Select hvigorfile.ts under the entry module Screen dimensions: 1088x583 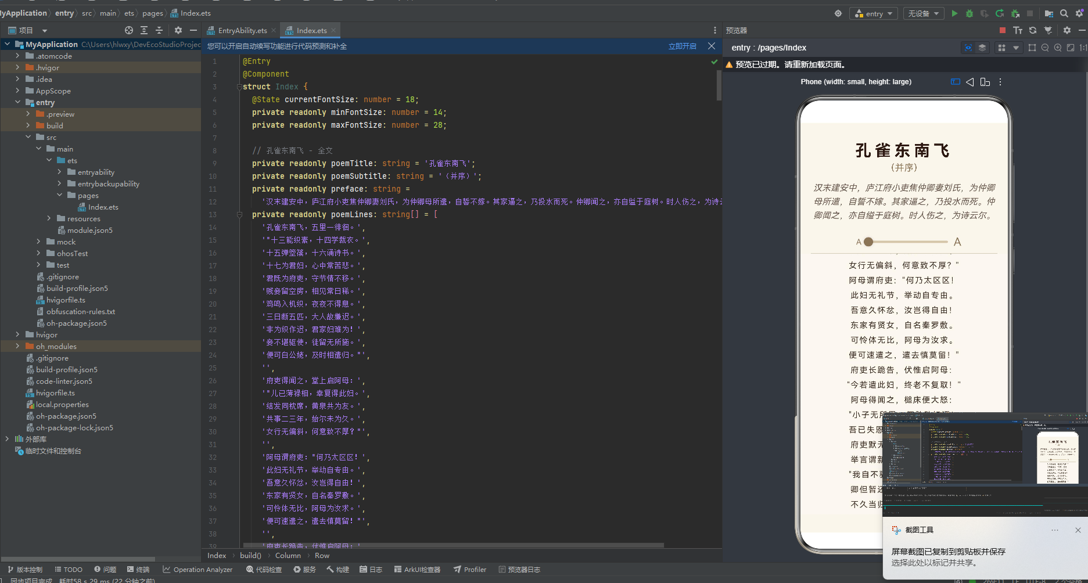coord(60,300)
